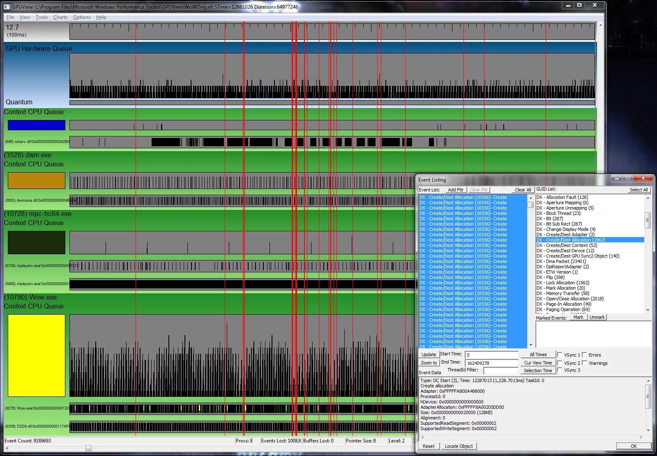657x456 pixels.
Task: Click the Add Fltr button
Action: click(x=455, y=190)
